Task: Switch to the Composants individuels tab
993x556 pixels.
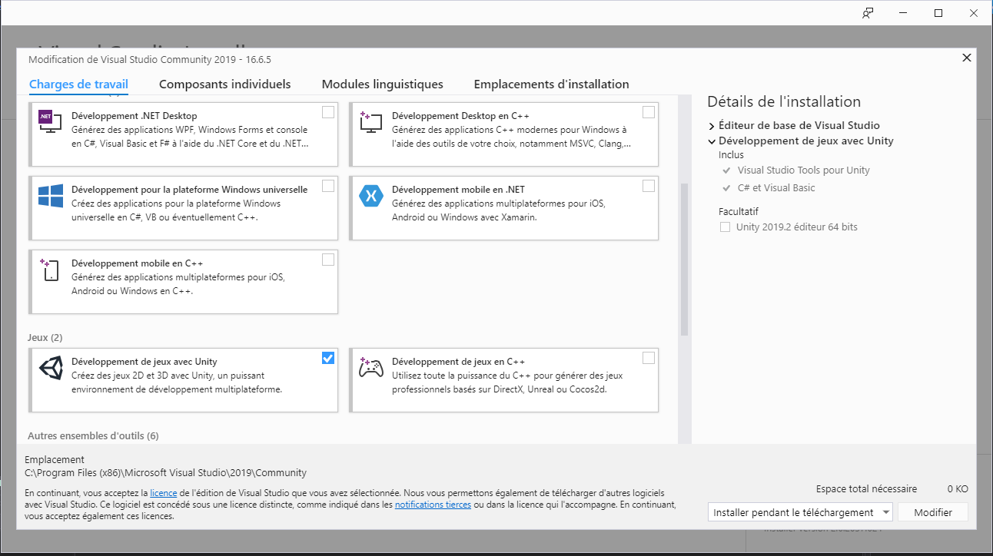Action: tap(224, 84)
